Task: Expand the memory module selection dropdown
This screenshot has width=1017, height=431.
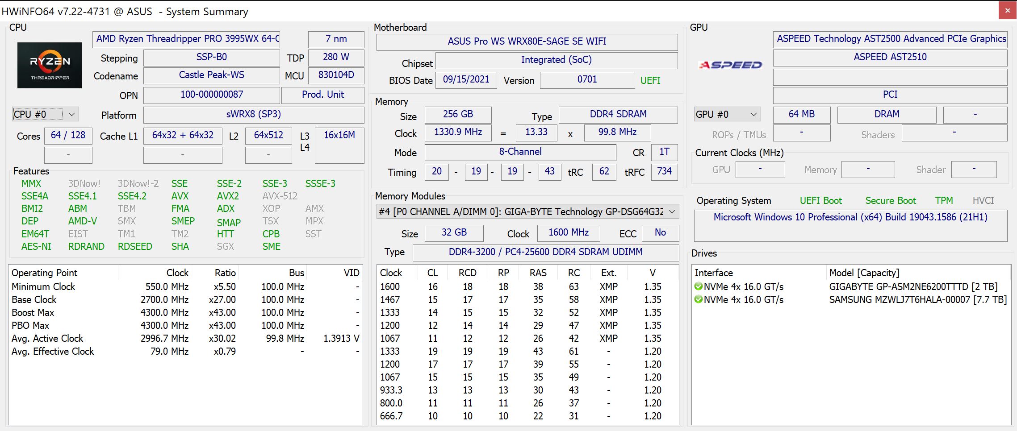Action: click(x=527, y=211)
